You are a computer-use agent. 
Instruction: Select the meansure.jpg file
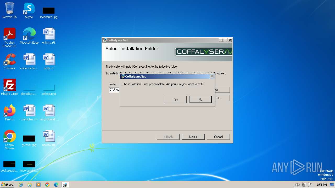(49, 13)
